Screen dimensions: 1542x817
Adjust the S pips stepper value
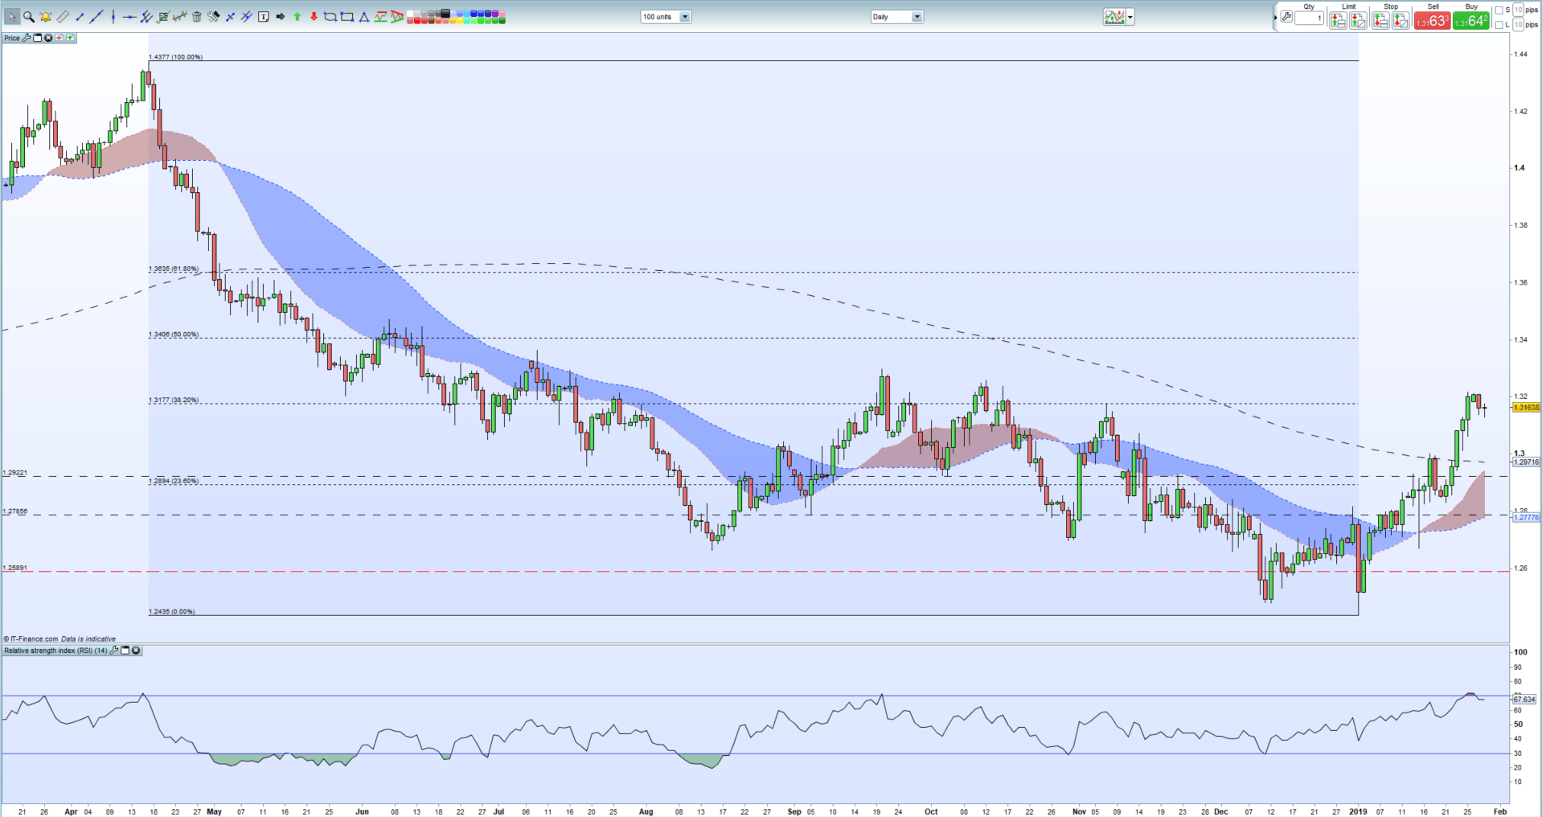point(1518,10)
